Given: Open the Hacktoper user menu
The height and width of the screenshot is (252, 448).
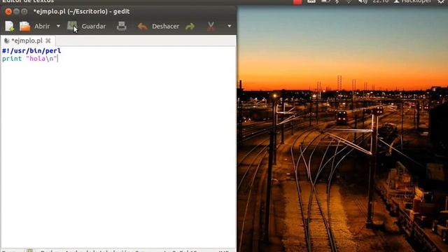Looking at the screenshot, I should (412, 1).
